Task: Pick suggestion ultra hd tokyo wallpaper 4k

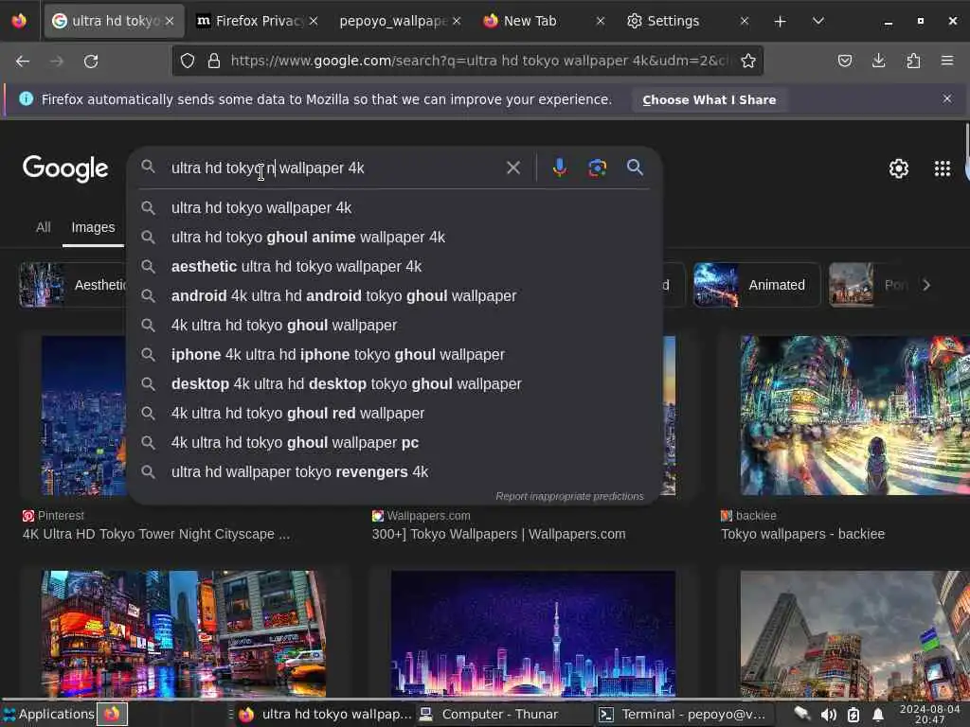Action: pyautogui.click(x=395, y=207)
